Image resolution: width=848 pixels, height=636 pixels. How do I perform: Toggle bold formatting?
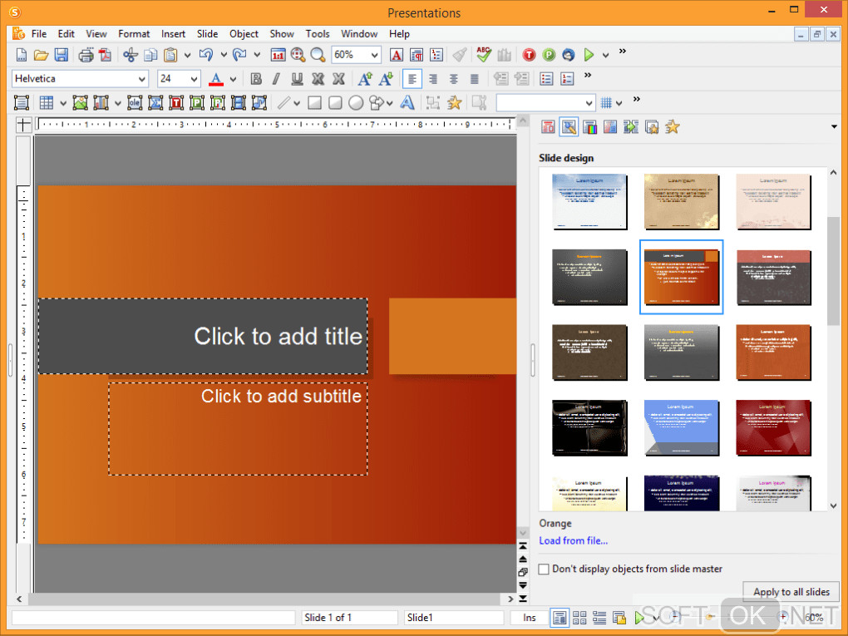tap(256, 79)
